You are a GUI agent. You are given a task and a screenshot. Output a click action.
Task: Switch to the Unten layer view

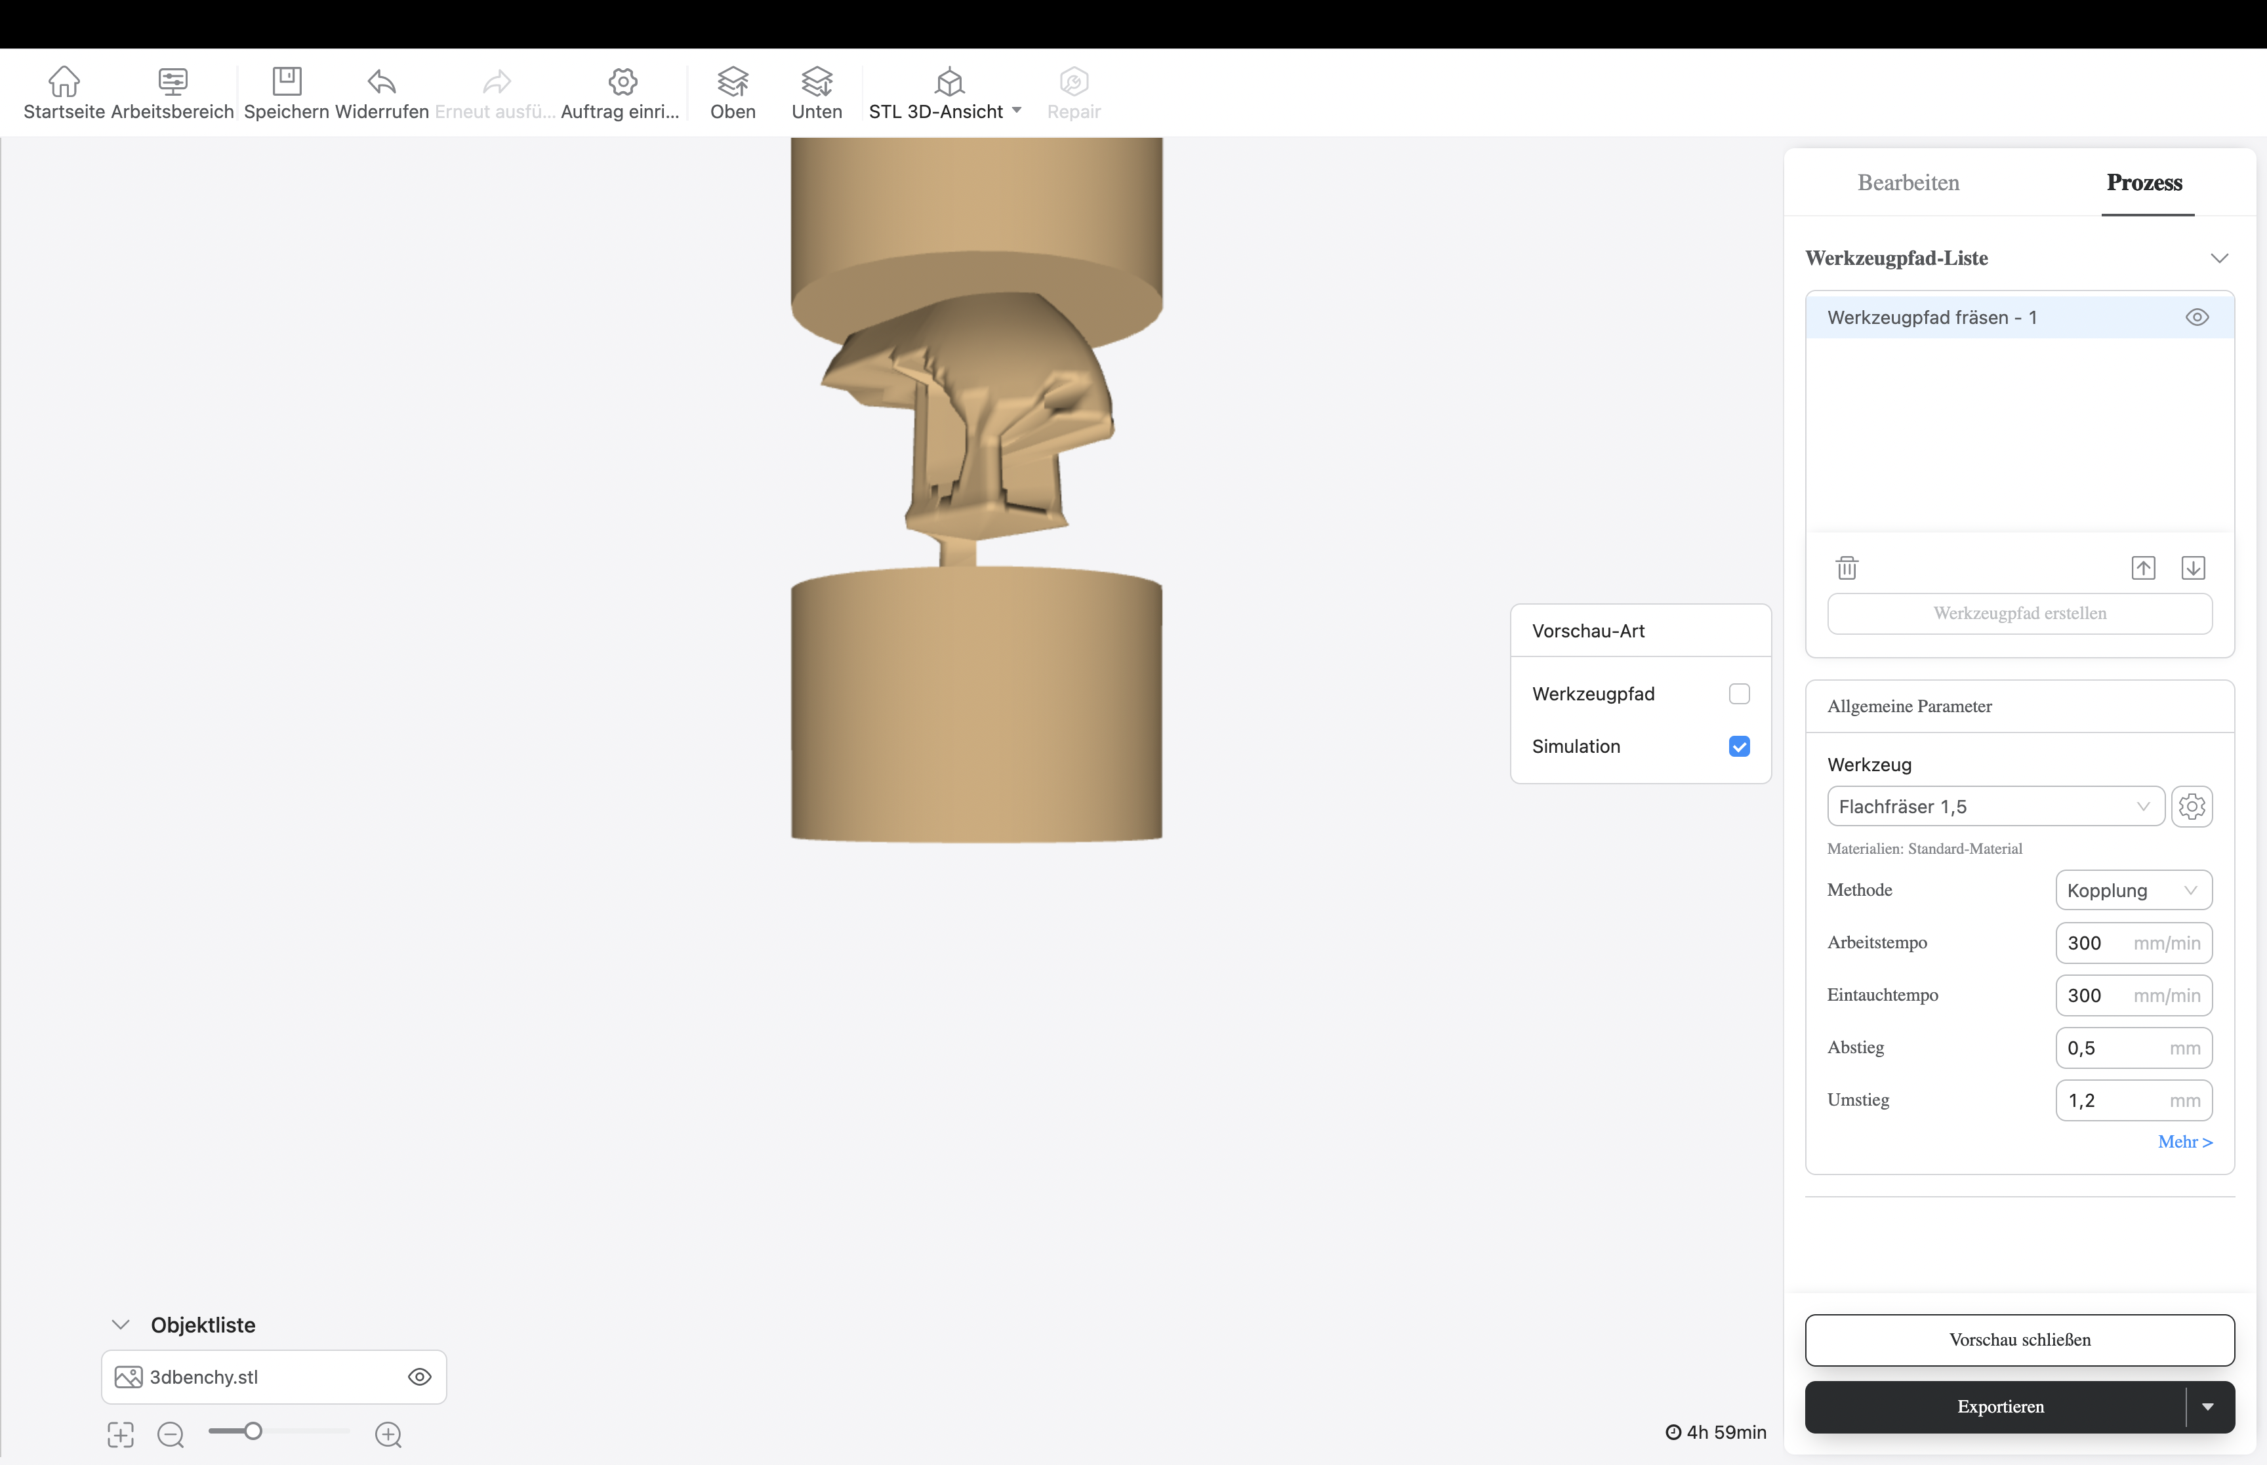point(816,82)
